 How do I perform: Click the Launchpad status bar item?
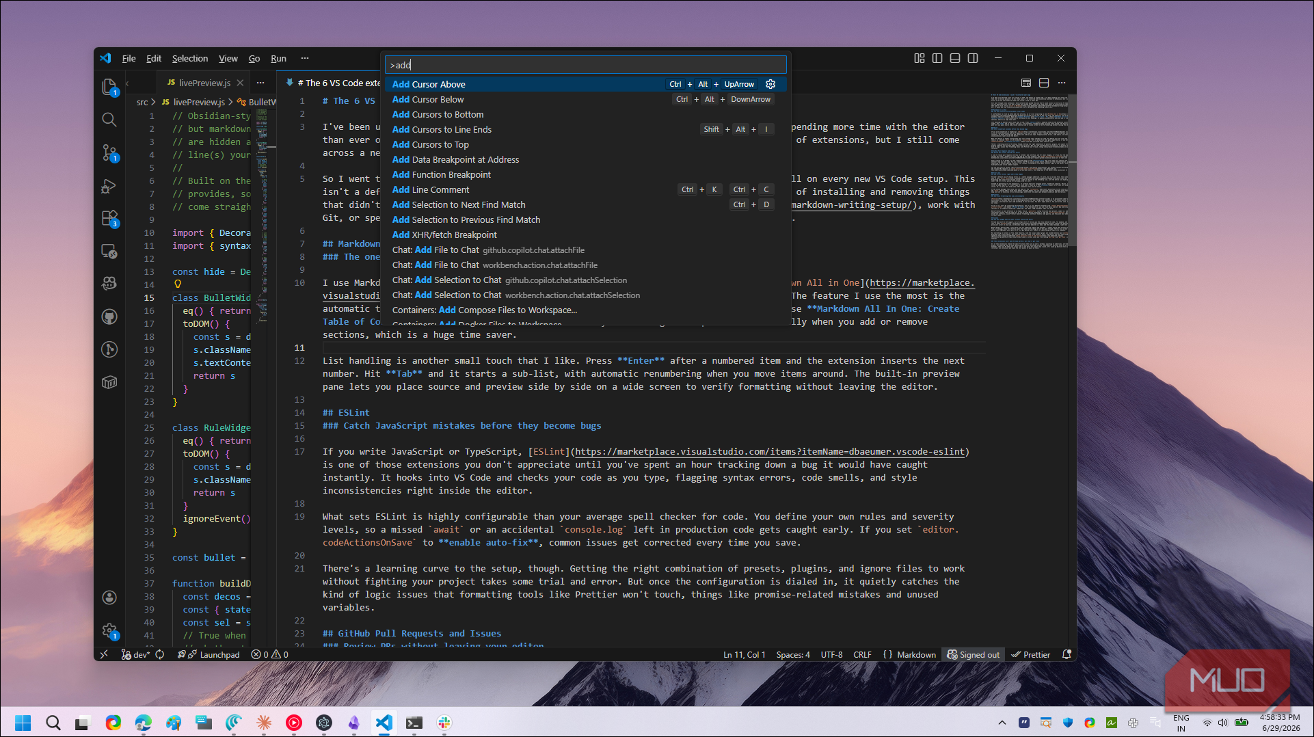click(x=209, y=654)
